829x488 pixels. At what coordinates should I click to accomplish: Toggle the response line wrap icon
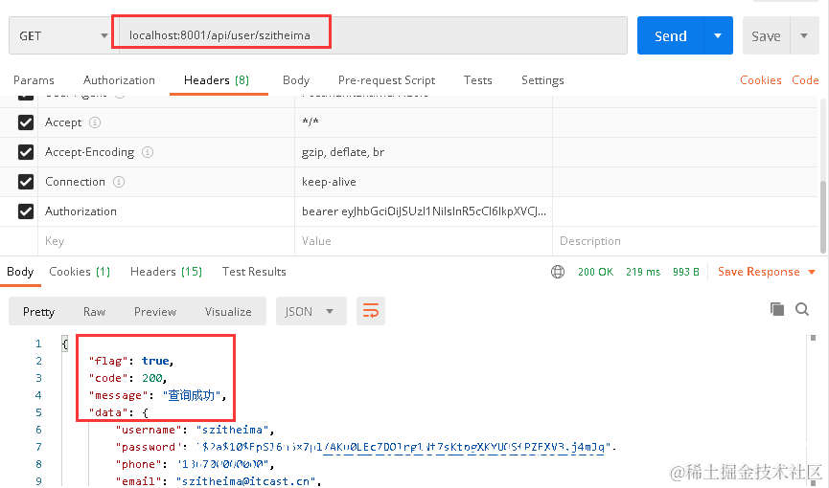click(371, 311)
